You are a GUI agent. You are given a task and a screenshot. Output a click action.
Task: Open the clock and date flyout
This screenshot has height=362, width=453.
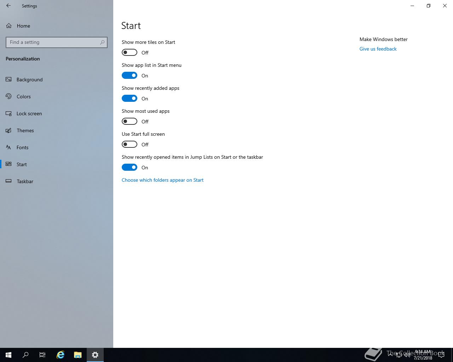(423, 355)
